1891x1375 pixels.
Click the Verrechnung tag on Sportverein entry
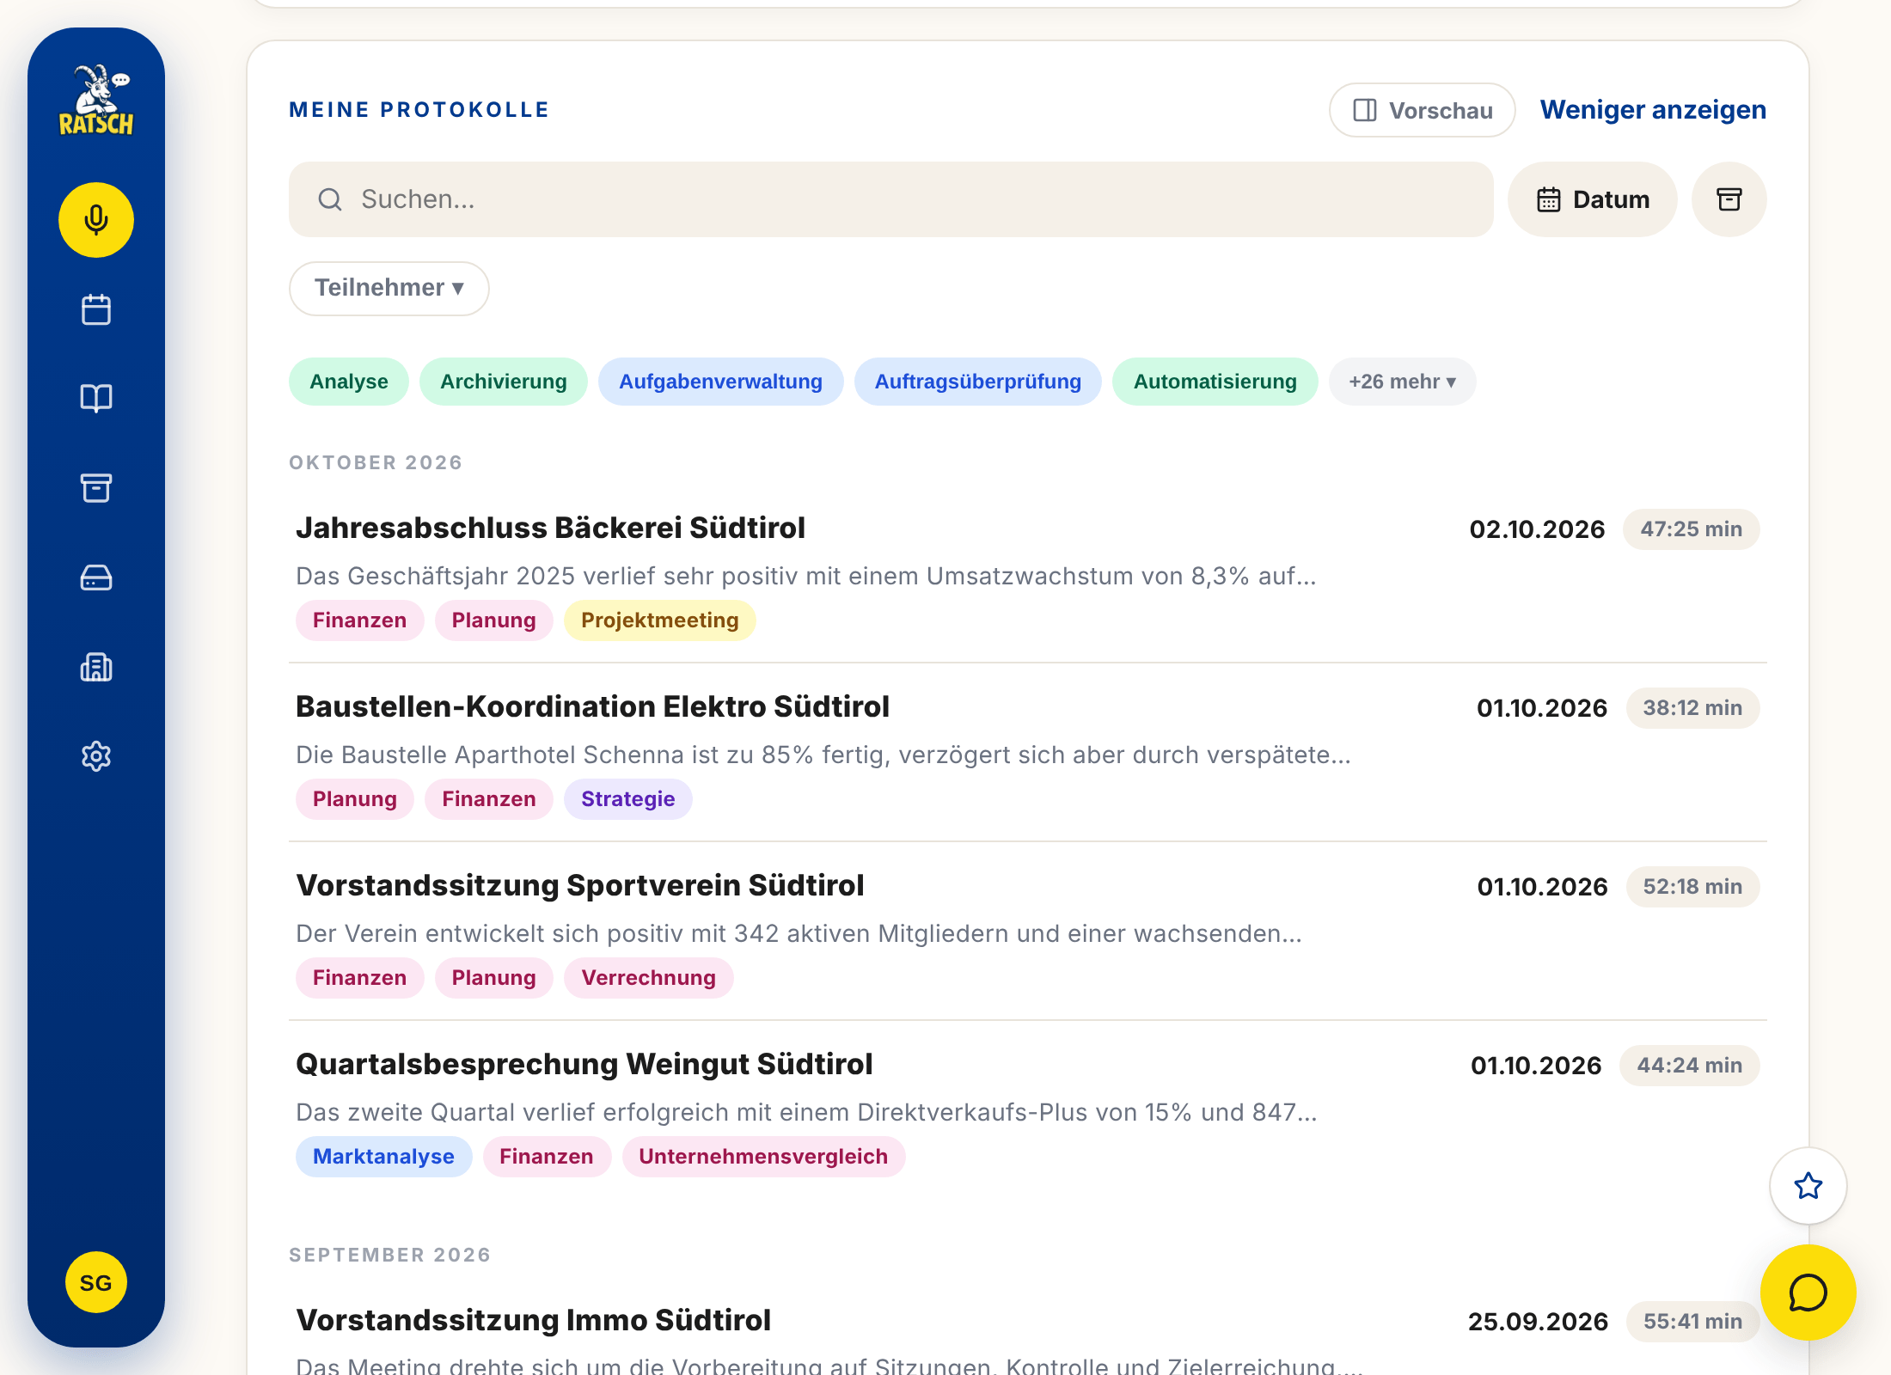pos(649,978)
